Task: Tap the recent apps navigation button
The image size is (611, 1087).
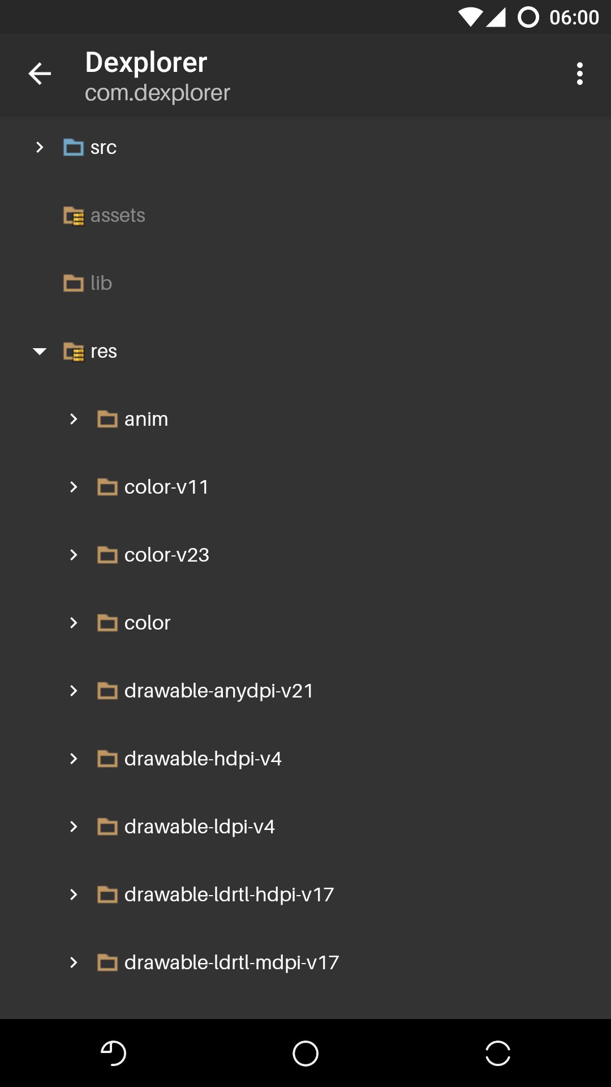Action: point(497,1053)
